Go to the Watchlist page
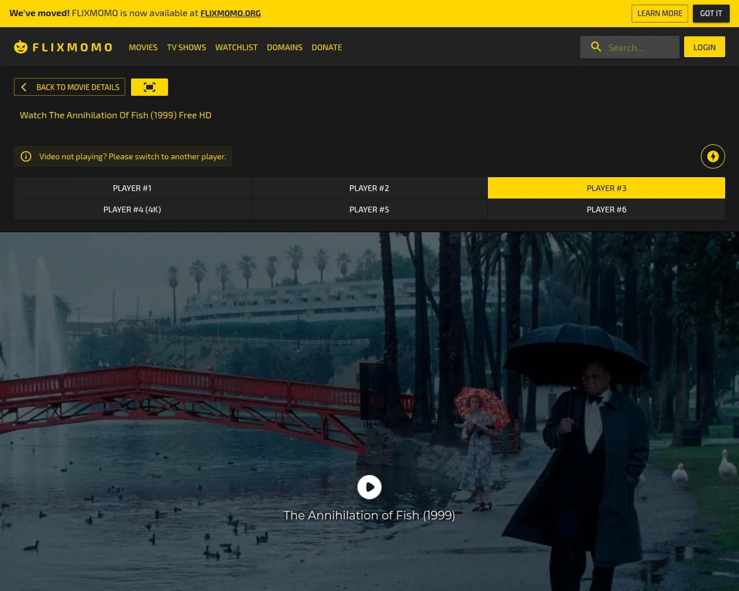The width and height of the screenshot is (739, 591). [x=236, y=47]
